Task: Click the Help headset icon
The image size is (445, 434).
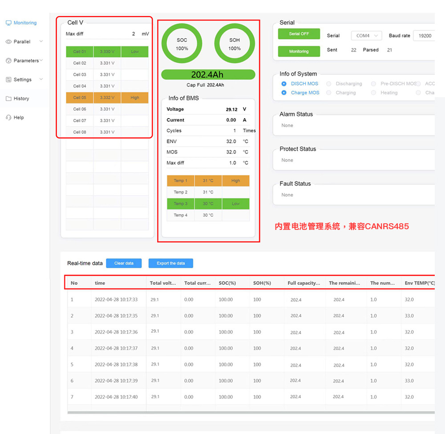Action: pos(8,117)
